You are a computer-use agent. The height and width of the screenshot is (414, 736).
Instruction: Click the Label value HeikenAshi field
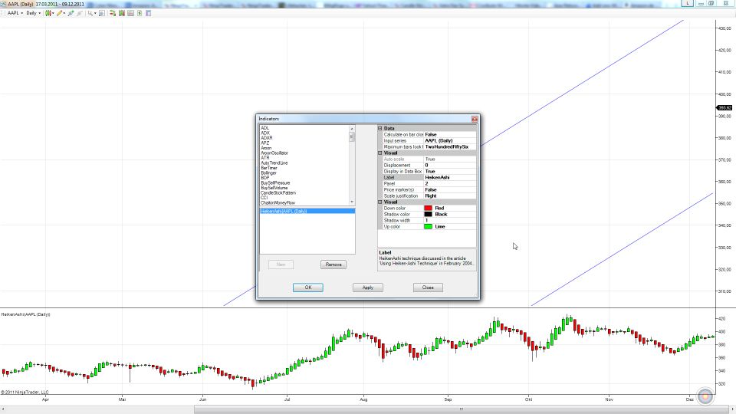450,177
